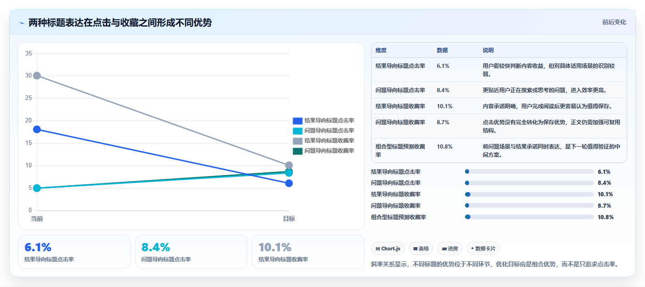Click cyan data point at 当前 value 5
Viewport: 645px width, 287px height.
37,188
